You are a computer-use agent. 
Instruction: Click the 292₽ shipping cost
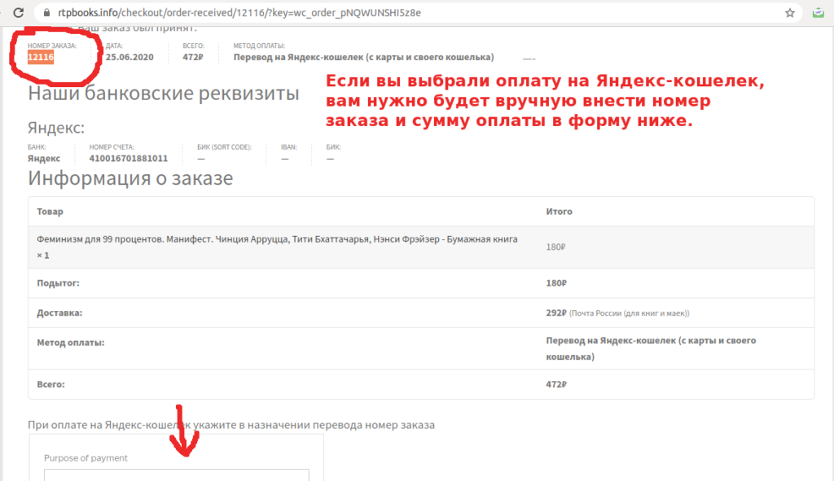[556, 313]
